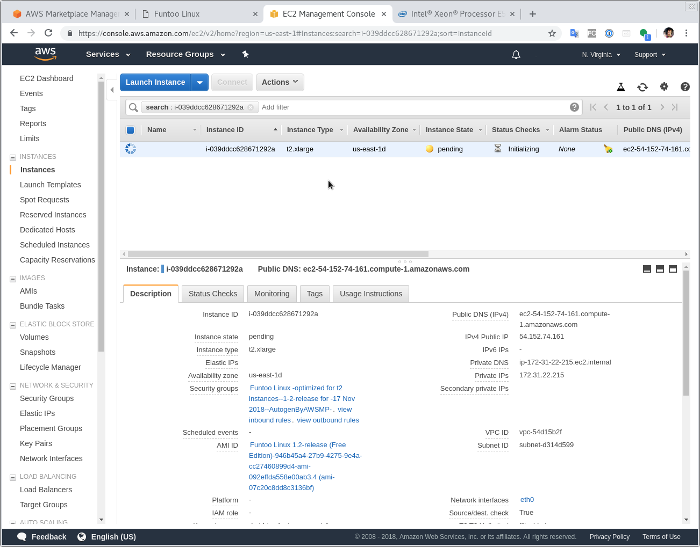The width and height of the screenshot is (700, 547).
Task: Go to last page of results
Action: point(675,107)
